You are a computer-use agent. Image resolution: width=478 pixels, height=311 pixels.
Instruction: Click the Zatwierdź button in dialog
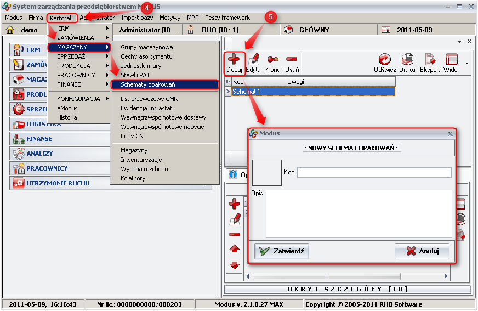(281, 251)
